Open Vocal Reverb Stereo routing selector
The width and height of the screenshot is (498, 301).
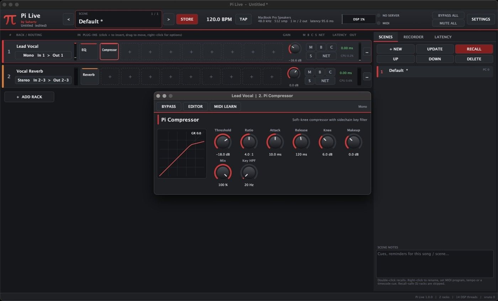(43, 80)
